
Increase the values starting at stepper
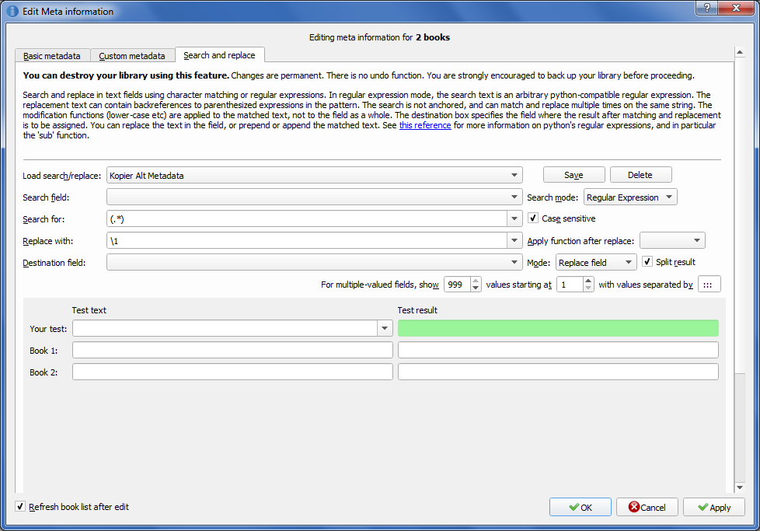click(588, 281)
